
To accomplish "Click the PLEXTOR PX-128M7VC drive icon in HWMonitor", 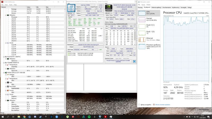I will pos(6,57).
